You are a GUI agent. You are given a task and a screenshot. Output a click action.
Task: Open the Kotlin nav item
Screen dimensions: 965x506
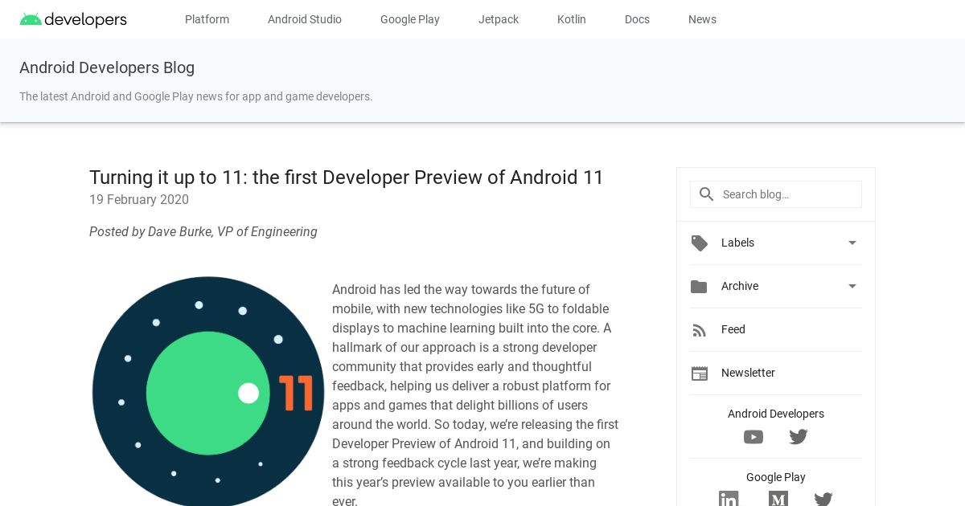click(x=572, y=19)
